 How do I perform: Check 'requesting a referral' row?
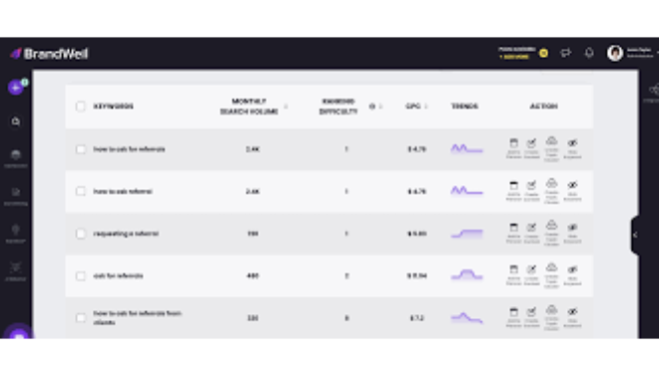click(x=81, y=233)
